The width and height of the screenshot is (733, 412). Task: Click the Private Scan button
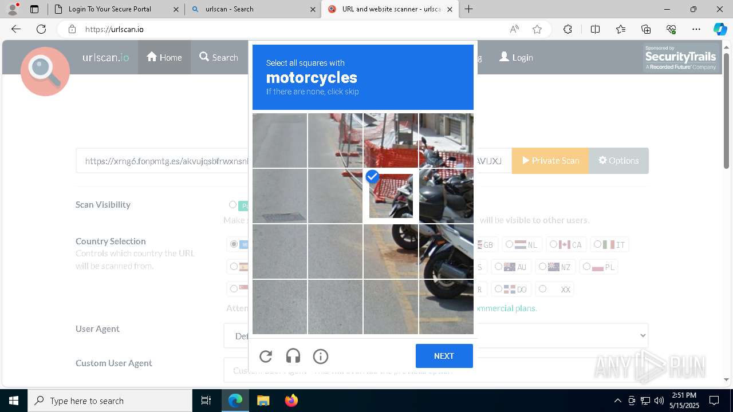(550, 161)
